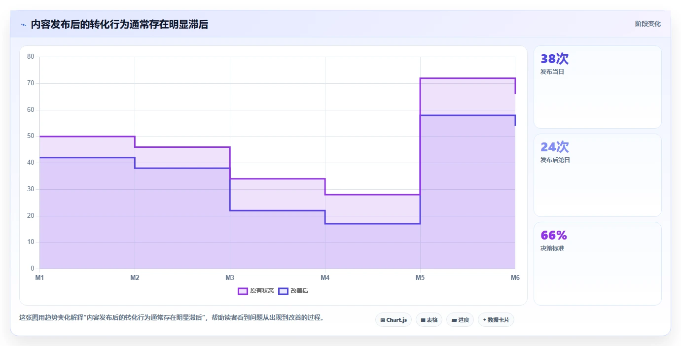Click the chart title 内容发布后的转化行为通常存在明显滞后
Viewport: 681px width, 346px height.
point(119,25)
